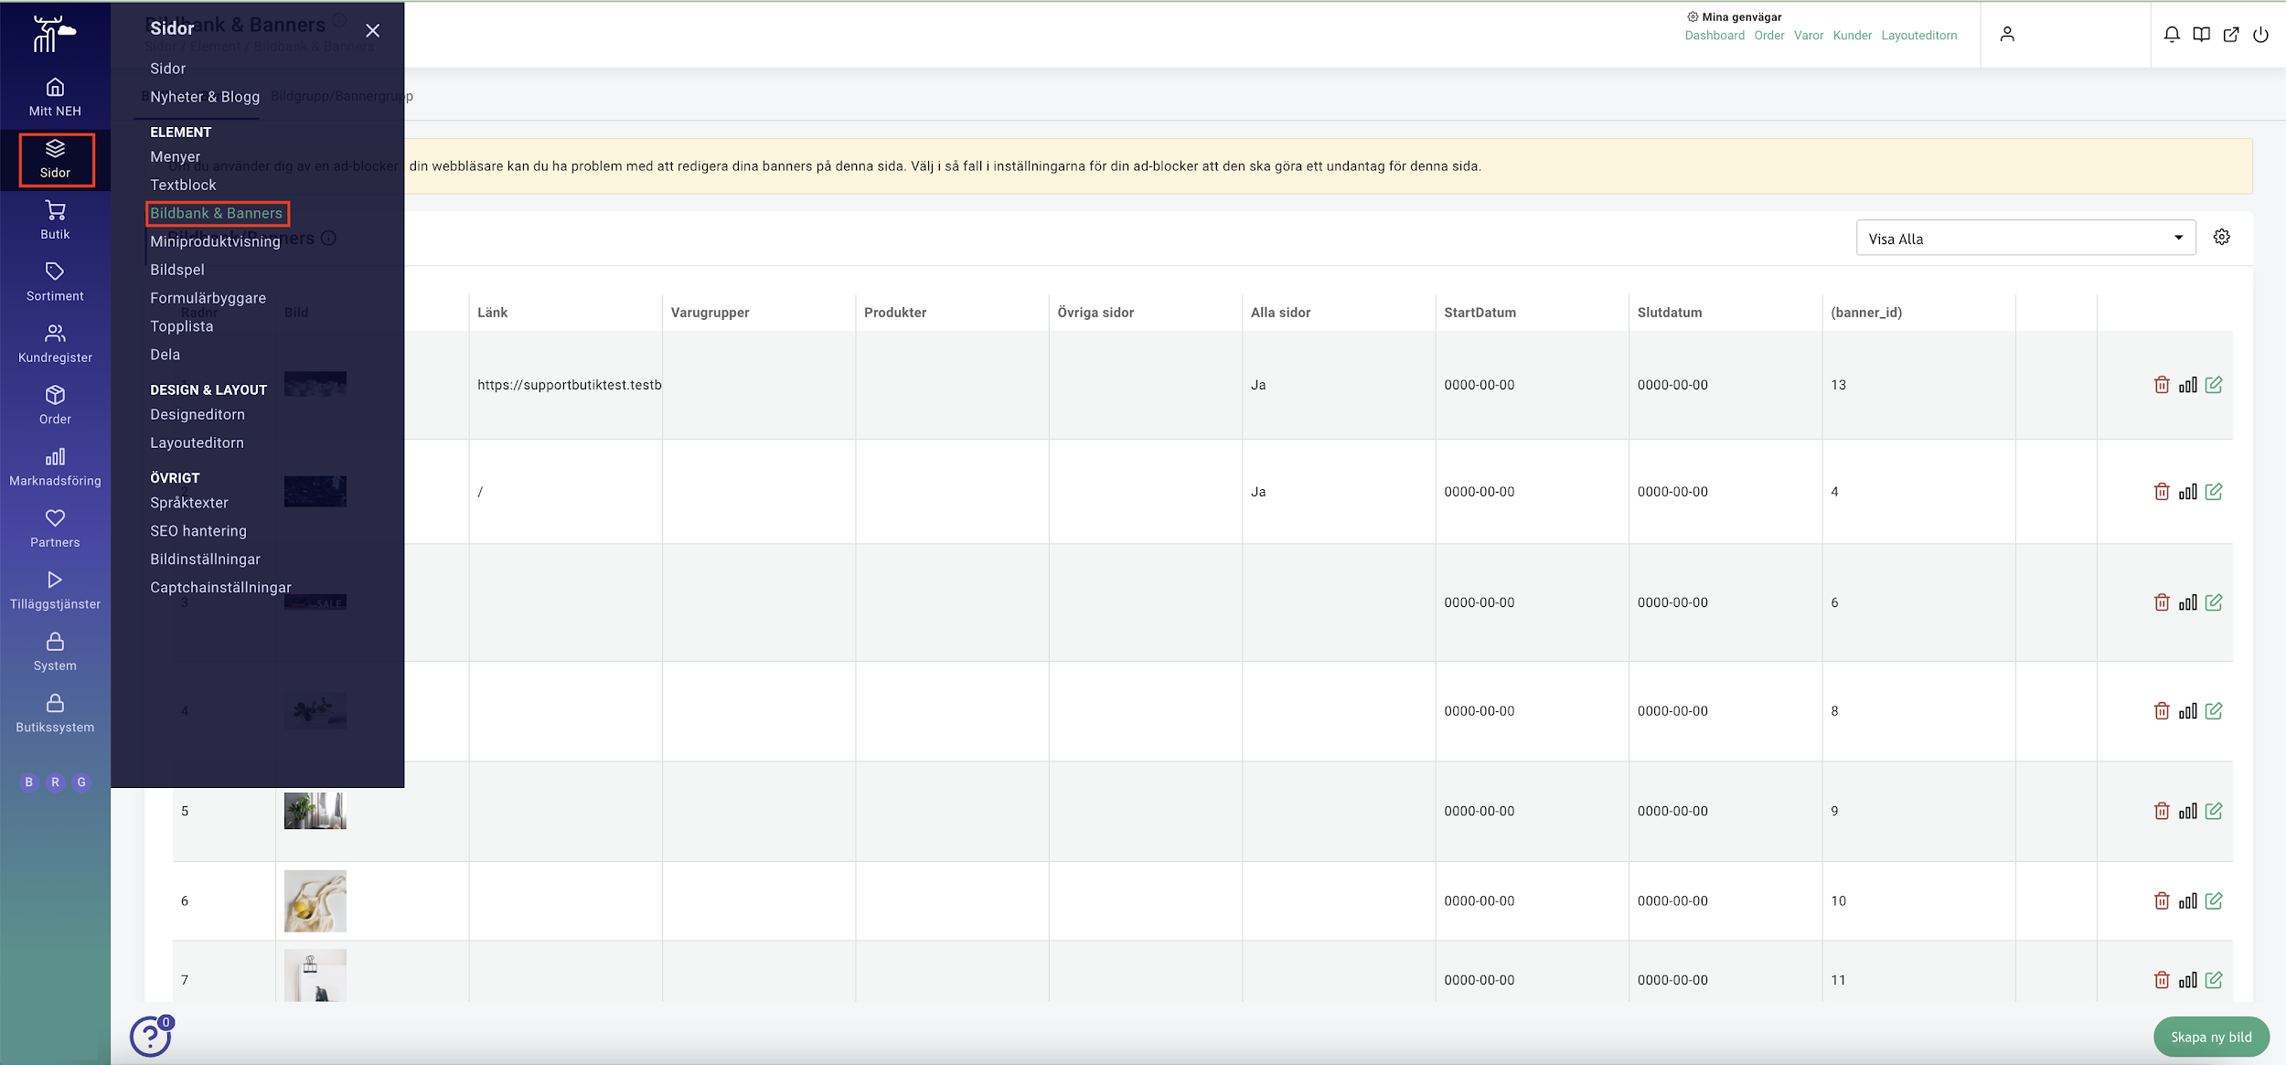Sort by Slutdatum column header
Viewport: 2286px width, 1065px height.
click(1670, 313)
